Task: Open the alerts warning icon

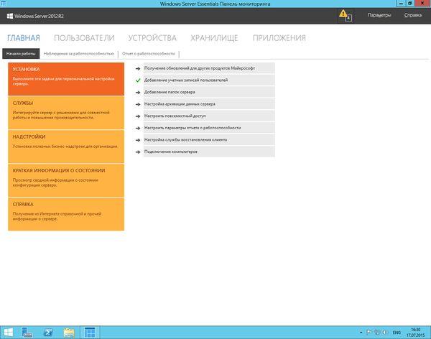Action: coord(346,15)
